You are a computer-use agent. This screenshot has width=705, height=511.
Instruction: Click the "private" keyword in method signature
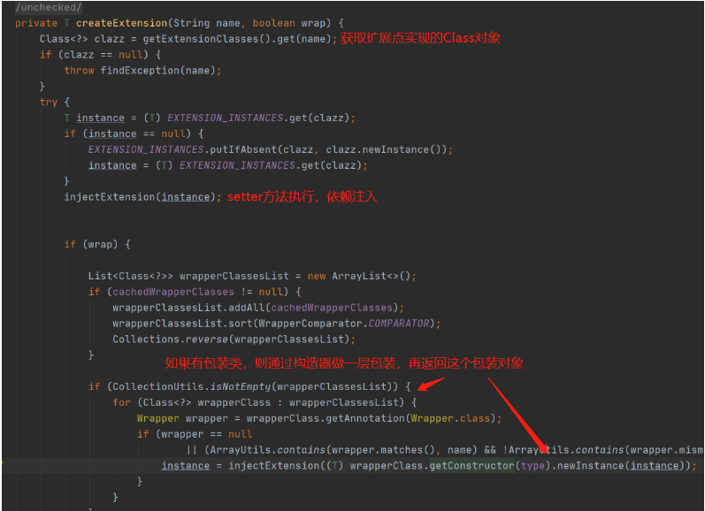[36, 23]
